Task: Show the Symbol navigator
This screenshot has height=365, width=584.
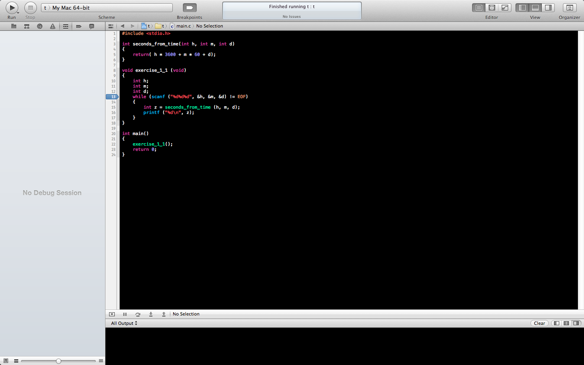Action: point(27,26)
